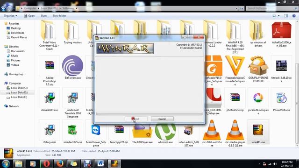This screenshot has height=168, width=299.
Task: Click Local Disk (D:) breadcrumb segment
Action: click(x=49, y=8)
